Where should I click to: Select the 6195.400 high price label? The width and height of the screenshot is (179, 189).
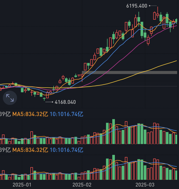pyautogui.click(x=137, y=6)
